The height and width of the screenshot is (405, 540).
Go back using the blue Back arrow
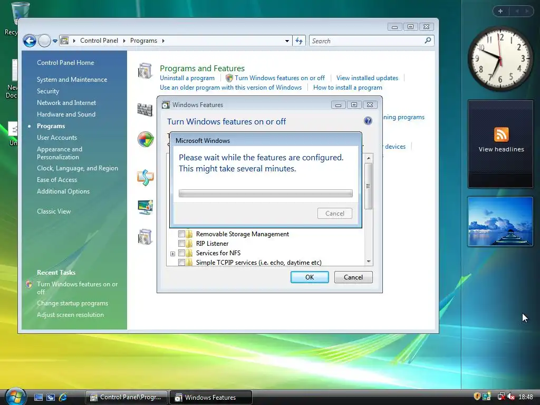pos(30,41)
